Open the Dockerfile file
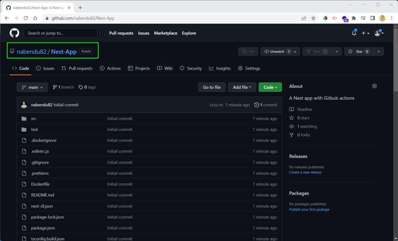398x241 pixels. coord(40,184)
